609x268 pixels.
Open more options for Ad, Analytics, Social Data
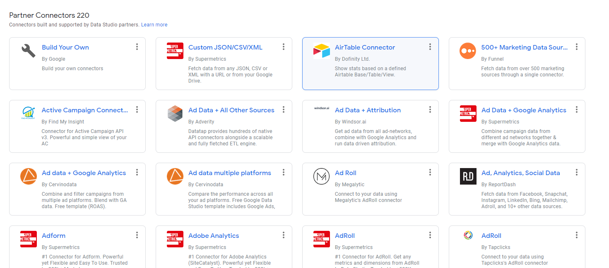click(x=577, y=172)
